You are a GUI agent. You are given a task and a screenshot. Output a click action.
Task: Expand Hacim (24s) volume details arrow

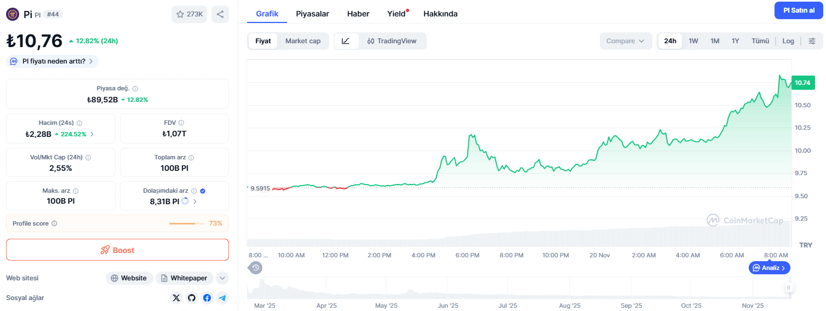tap(92, 134)
